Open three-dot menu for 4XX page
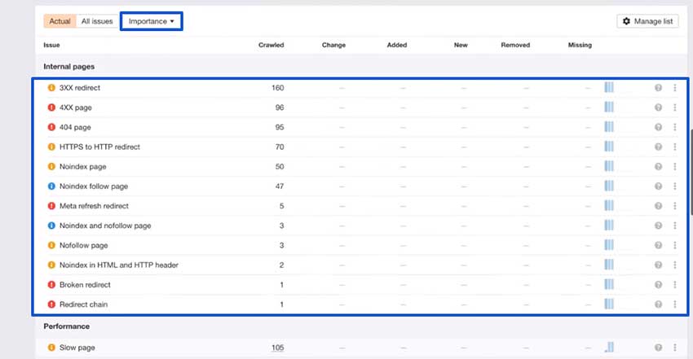Viewport: 693px width, 359px height. click(x=675, y=107)
